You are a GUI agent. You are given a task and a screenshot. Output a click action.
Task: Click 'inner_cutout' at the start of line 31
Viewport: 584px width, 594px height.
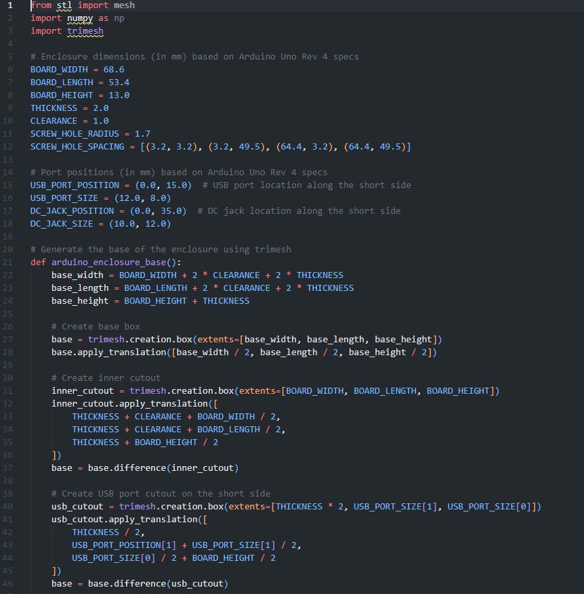click(83, 391)
